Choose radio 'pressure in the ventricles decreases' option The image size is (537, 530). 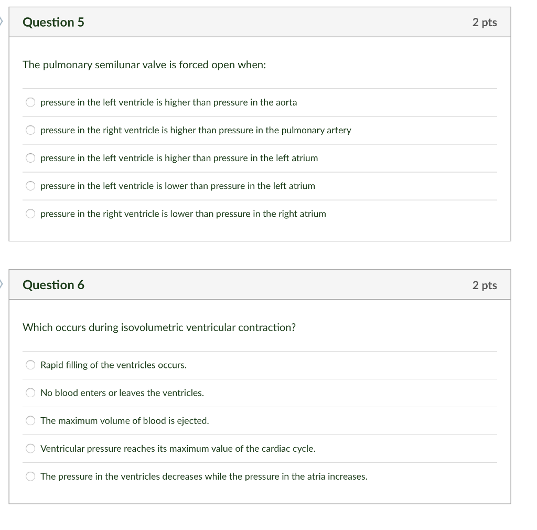click(31, 476)
